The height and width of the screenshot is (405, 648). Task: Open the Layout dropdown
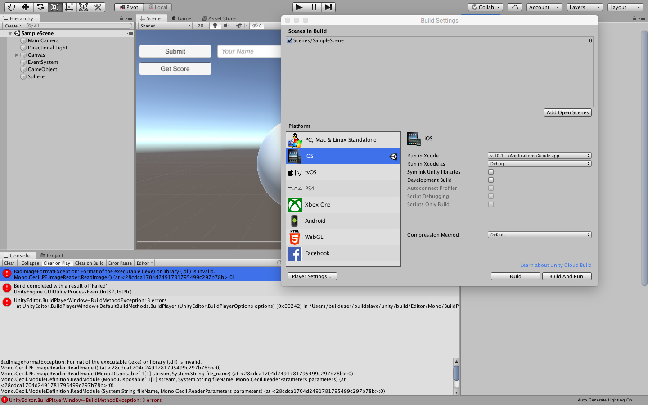625,7
